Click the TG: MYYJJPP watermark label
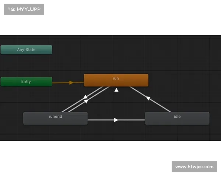The width and height of the screenshot is (221, 176). click(24, 9)
